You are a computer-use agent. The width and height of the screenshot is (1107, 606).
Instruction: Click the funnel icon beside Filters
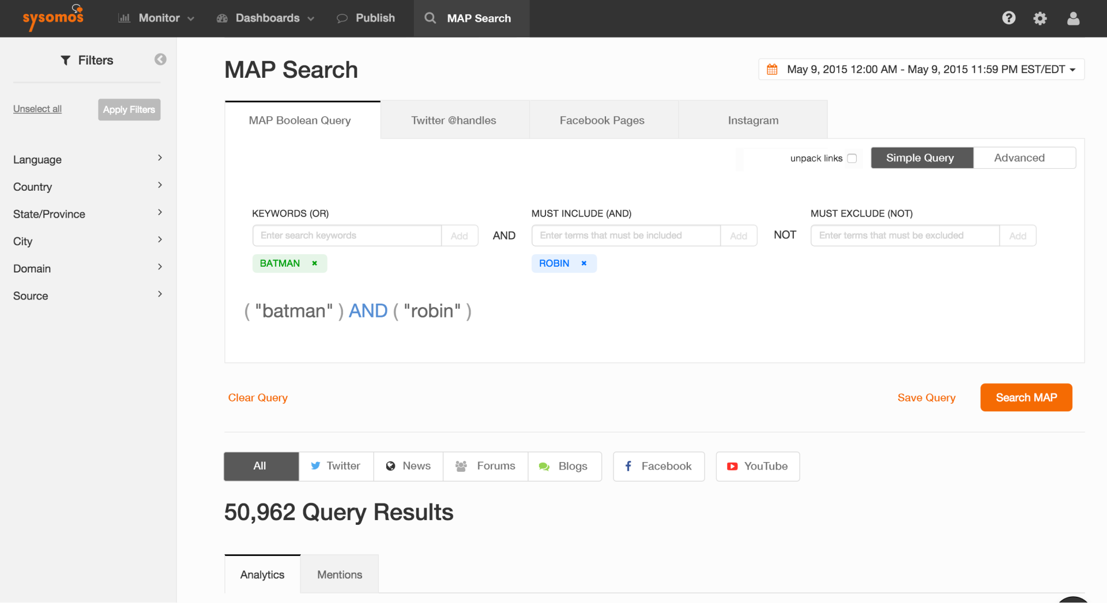click(x=66, y=60)
